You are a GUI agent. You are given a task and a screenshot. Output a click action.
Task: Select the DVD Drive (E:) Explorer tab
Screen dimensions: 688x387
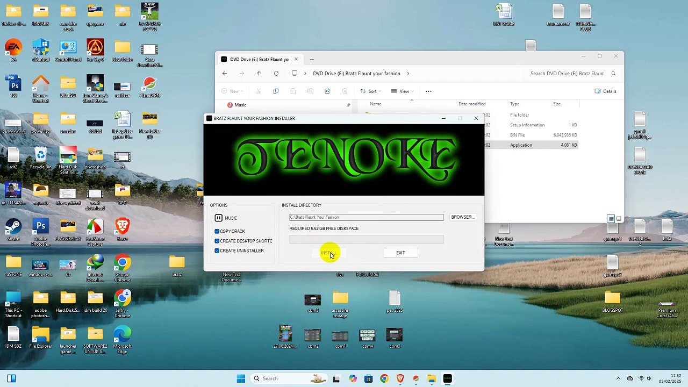pyautogui.click(x=262, y=59)
